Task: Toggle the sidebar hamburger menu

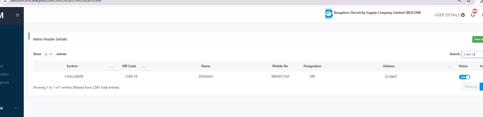Action: pyautogui.click(x=18, y=15)
